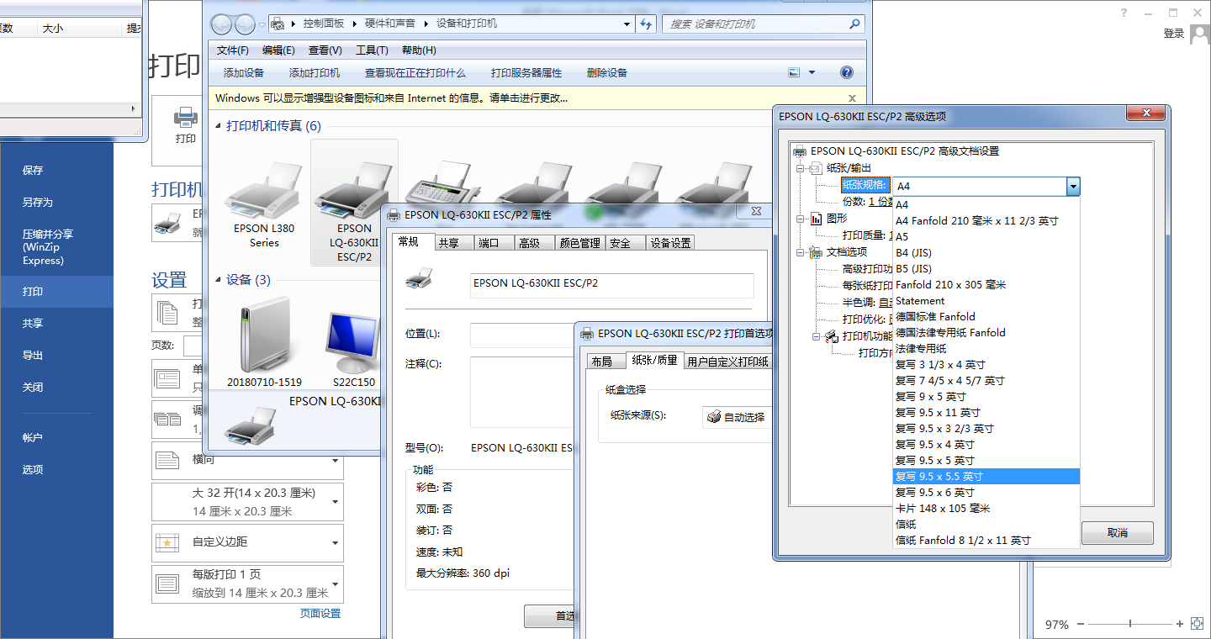
Task: Choose 复写 9.5 x 5.5 英寸 from the list
Action: (x=986, y=477)
